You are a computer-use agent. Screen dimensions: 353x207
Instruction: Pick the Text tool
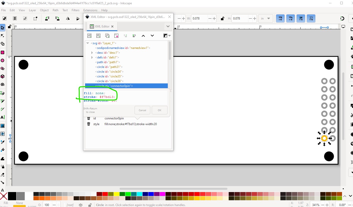(2, 117)
